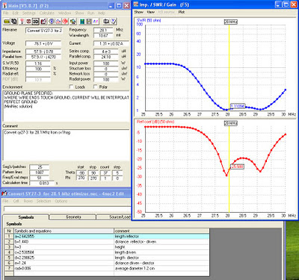The height and width of the screenshot is (280, 299).
Task: Switch to the Geometry tab
Action: tap(73, 217)
